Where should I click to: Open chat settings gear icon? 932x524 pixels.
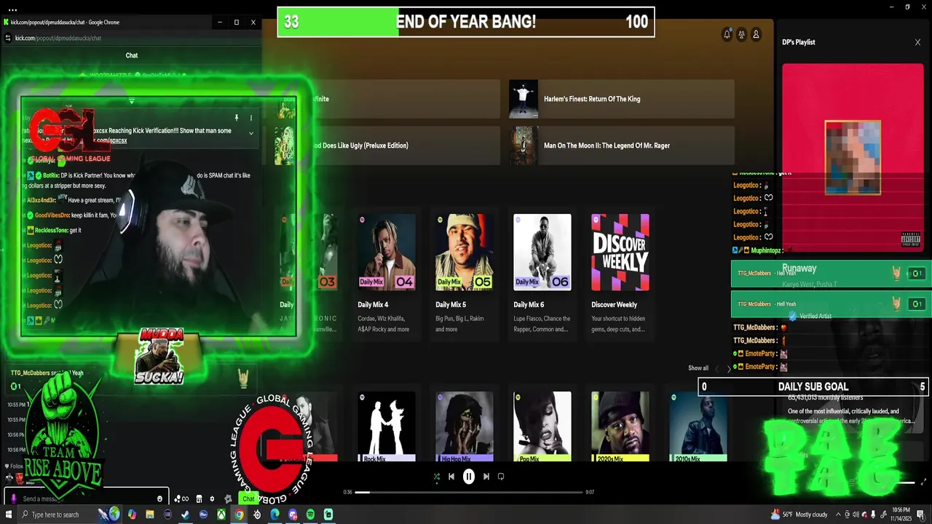[x=212, y=499]
